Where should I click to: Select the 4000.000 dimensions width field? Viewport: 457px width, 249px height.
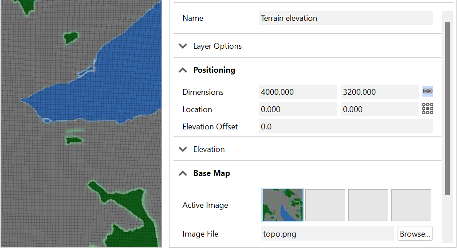point(298,92)
